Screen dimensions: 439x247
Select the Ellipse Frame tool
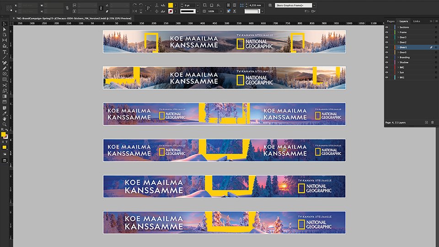click(5, 74)
